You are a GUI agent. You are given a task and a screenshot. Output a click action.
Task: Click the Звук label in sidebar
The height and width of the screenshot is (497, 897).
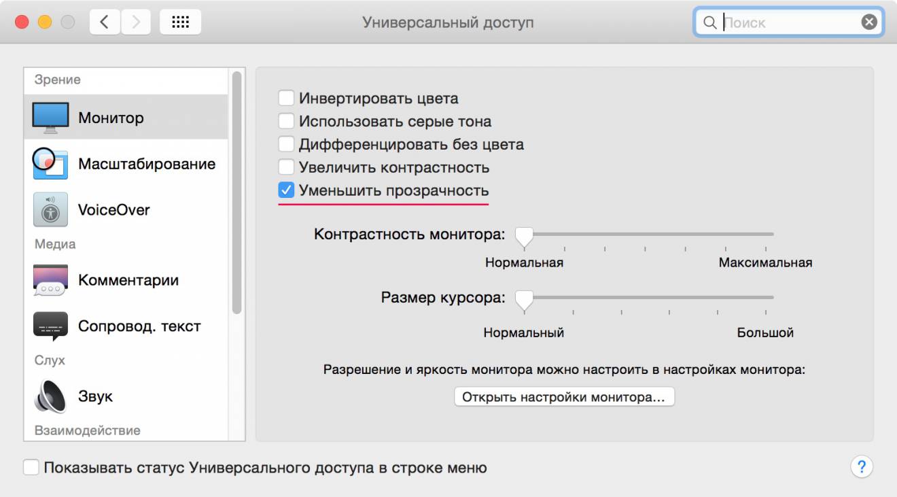pyautogui.click(x=95, y=396)
